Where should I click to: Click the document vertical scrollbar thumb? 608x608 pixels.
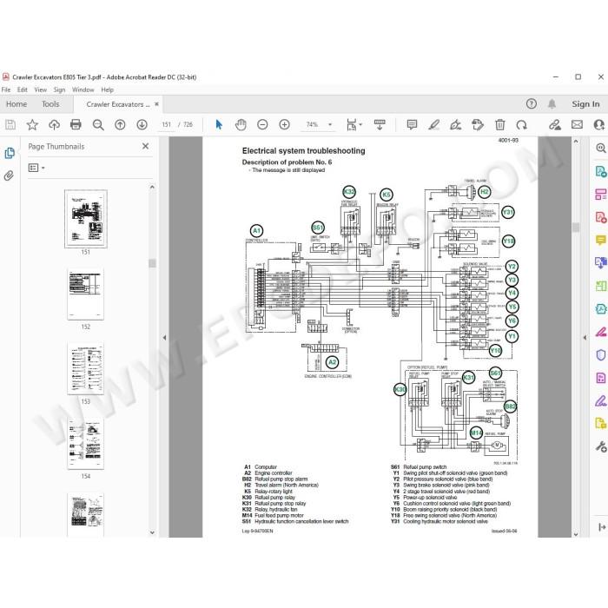coord(576,228)
